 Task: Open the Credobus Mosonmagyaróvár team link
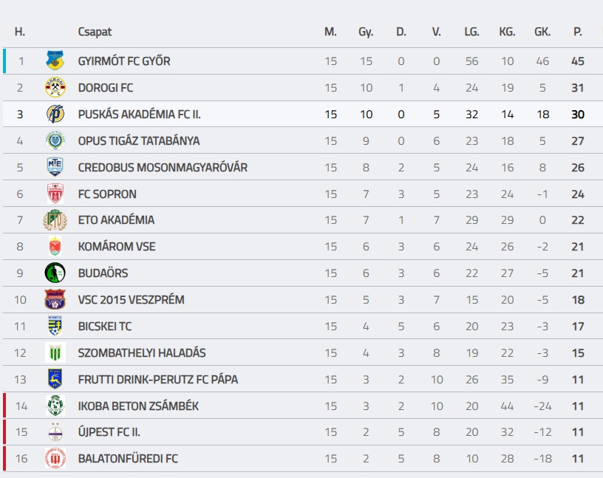click(x=163, y=168)
